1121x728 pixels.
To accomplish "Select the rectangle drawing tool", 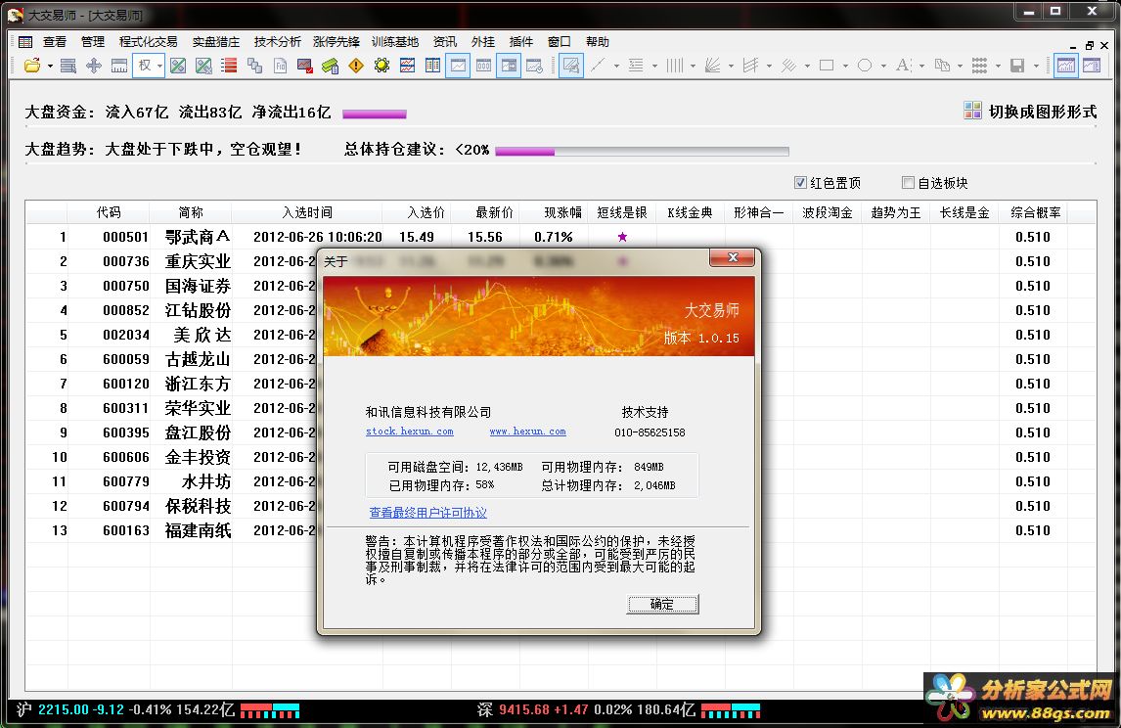I will [x=827, y=66].
